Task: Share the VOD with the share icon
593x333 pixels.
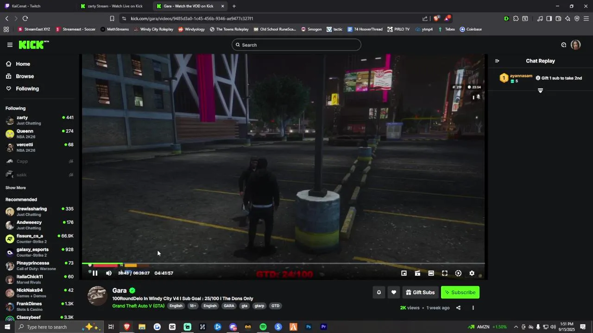Action: [x=458, y=308]
